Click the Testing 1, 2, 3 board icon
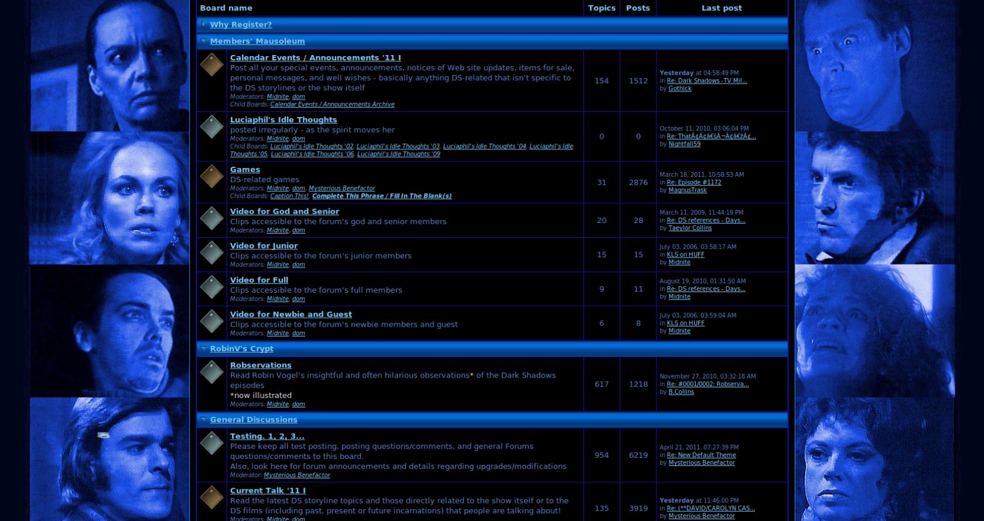Viewport: 984px width, 521px height. [211, 443]
